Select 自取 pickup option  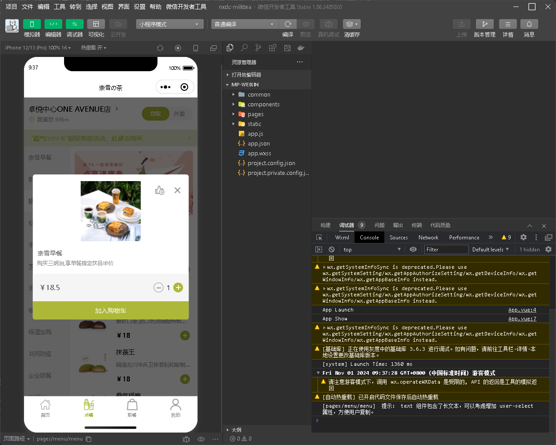[156, 114]
